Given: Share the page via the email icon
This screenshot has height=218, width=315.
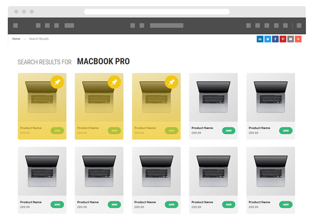Looking at the screenshot, I should pyautogui.click(x=290, y=39).
